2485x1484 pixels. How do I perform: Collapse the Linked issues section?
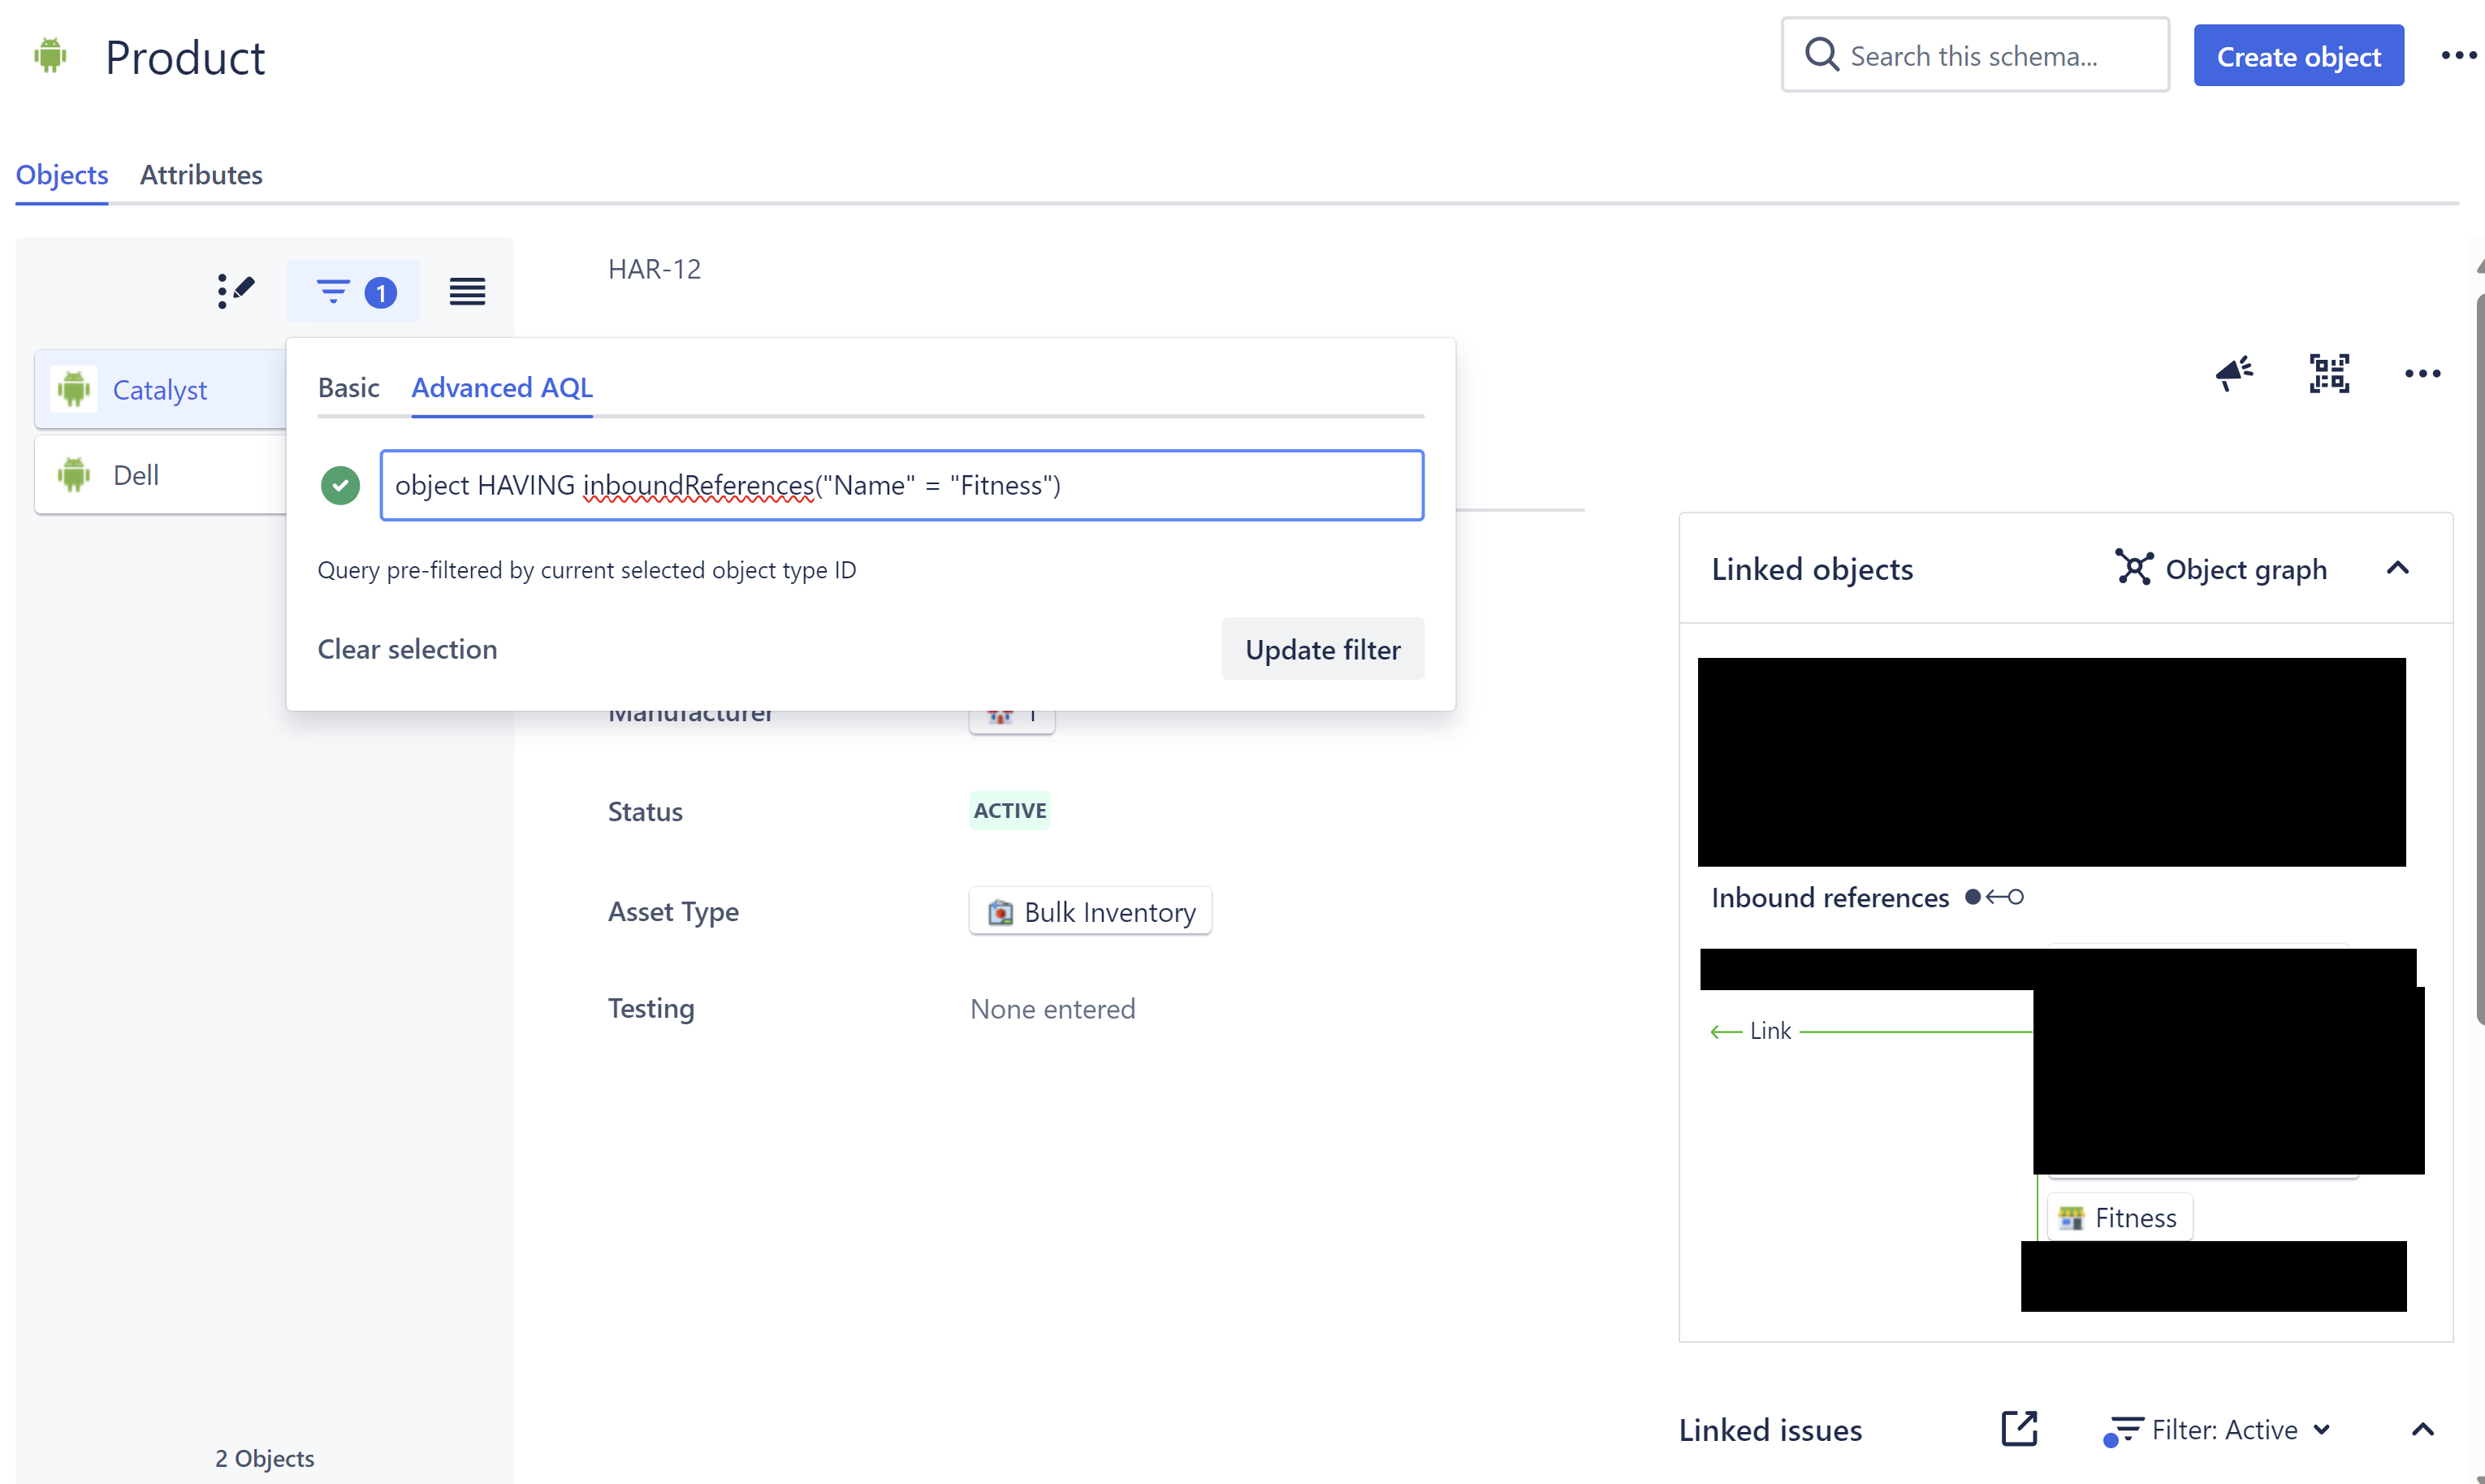(2422, 1429)
